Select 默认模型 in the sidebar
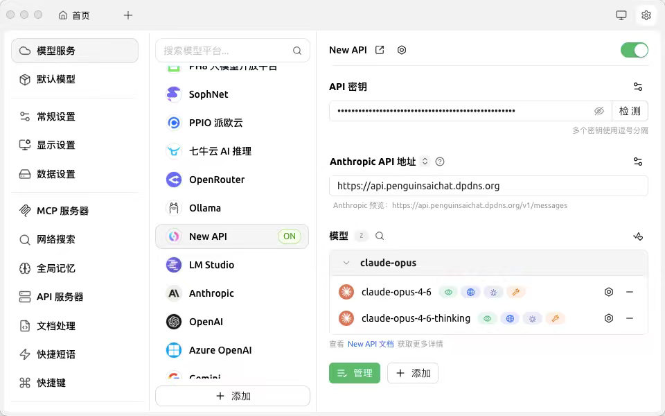 [x=55, y=79]
